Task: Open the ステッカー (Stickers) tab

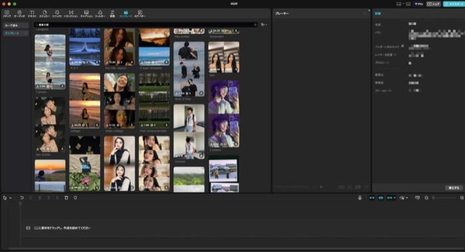Action: pyautogui.click(x=45, y=14)
